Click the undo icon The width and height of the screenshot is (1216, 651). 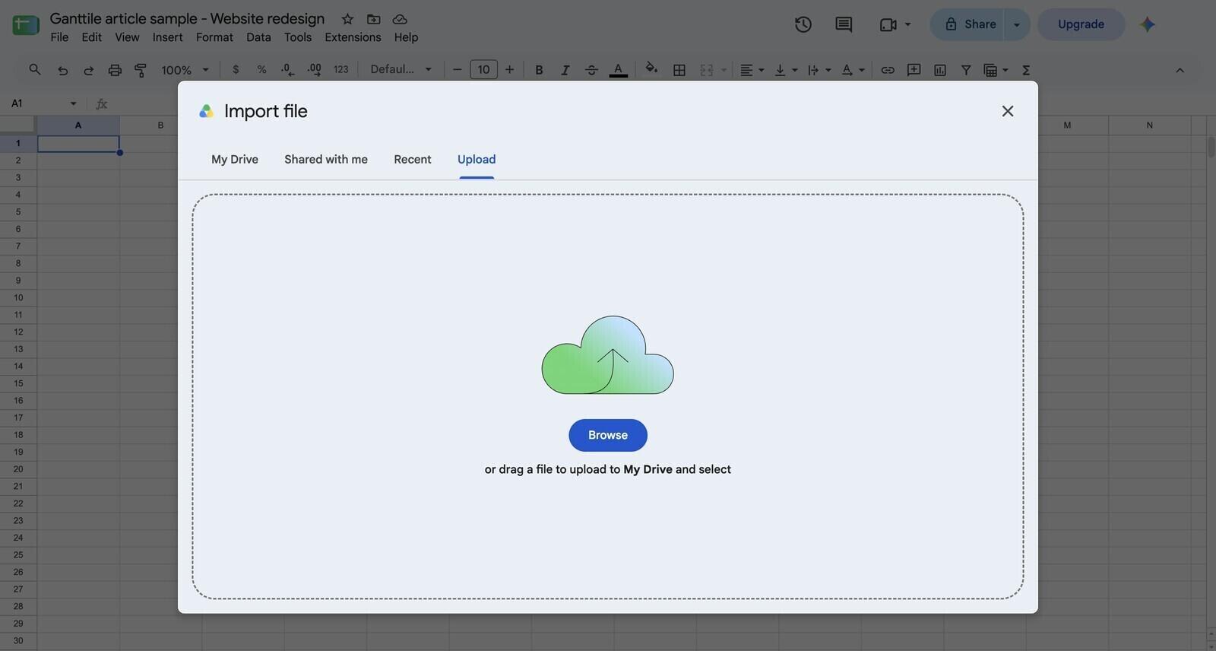(x=63, y=70)
